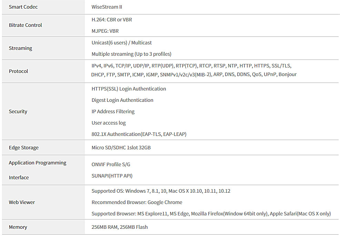
Task: Click 256MB RAM, 256MB Flash value
Action: (x=119, y=227)
